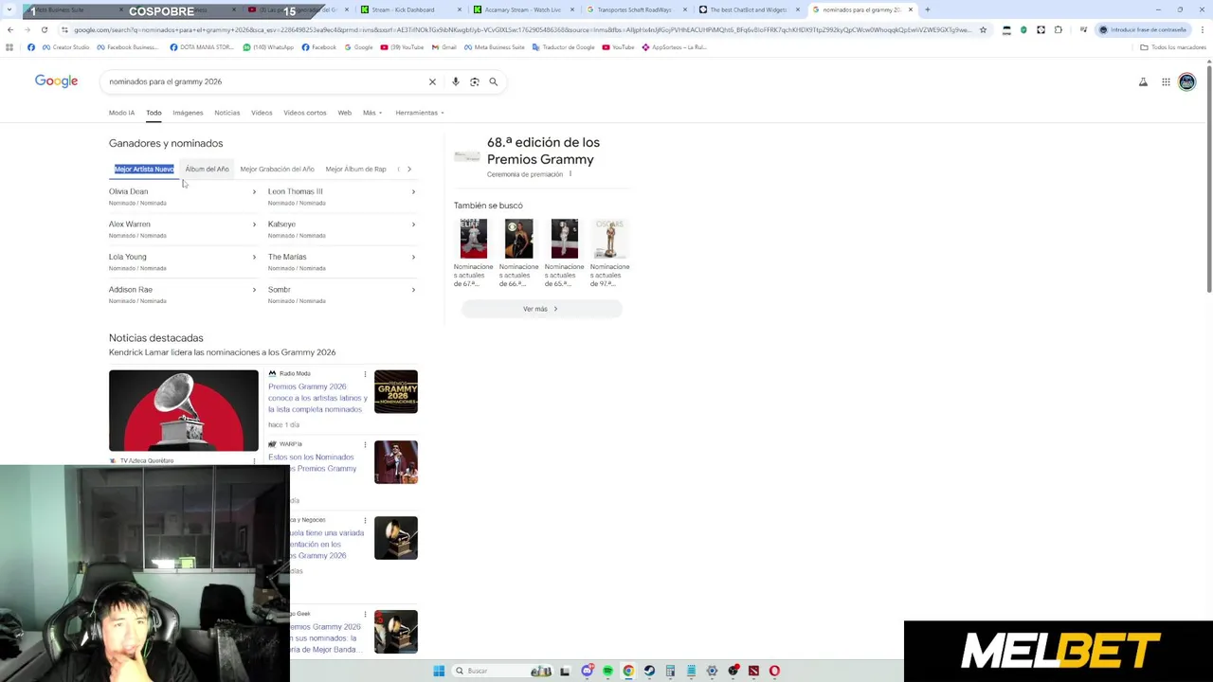Open Dota 2 from the taskbar
The height and width of the screenshot is (682, 1213).
[753, 671]
